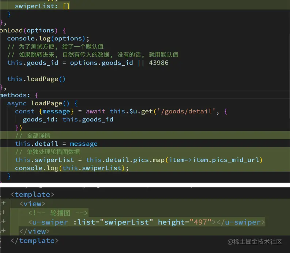The height and width of the screenshot is (253, 290).
Task: Click 'this.goods_id' at line start
Action: 33,63
